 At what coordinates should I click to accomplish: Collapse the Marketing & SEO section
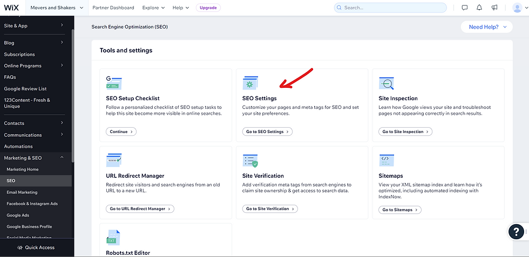[62, 158]
